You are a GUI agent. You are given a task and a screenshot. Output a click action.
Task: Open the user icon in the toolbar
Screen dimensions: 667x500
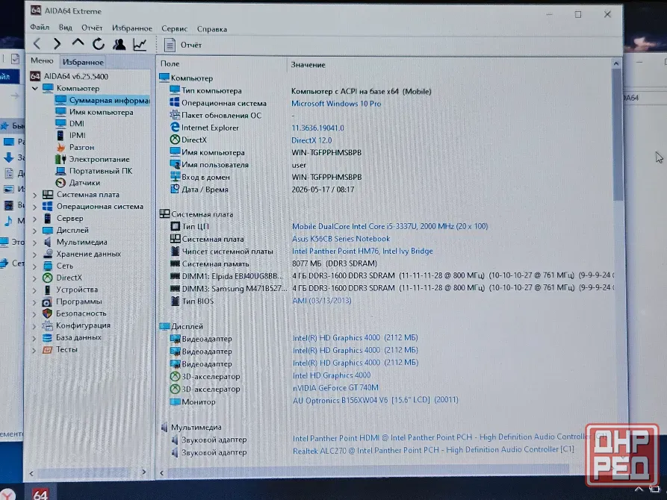[x=119, y=44]
